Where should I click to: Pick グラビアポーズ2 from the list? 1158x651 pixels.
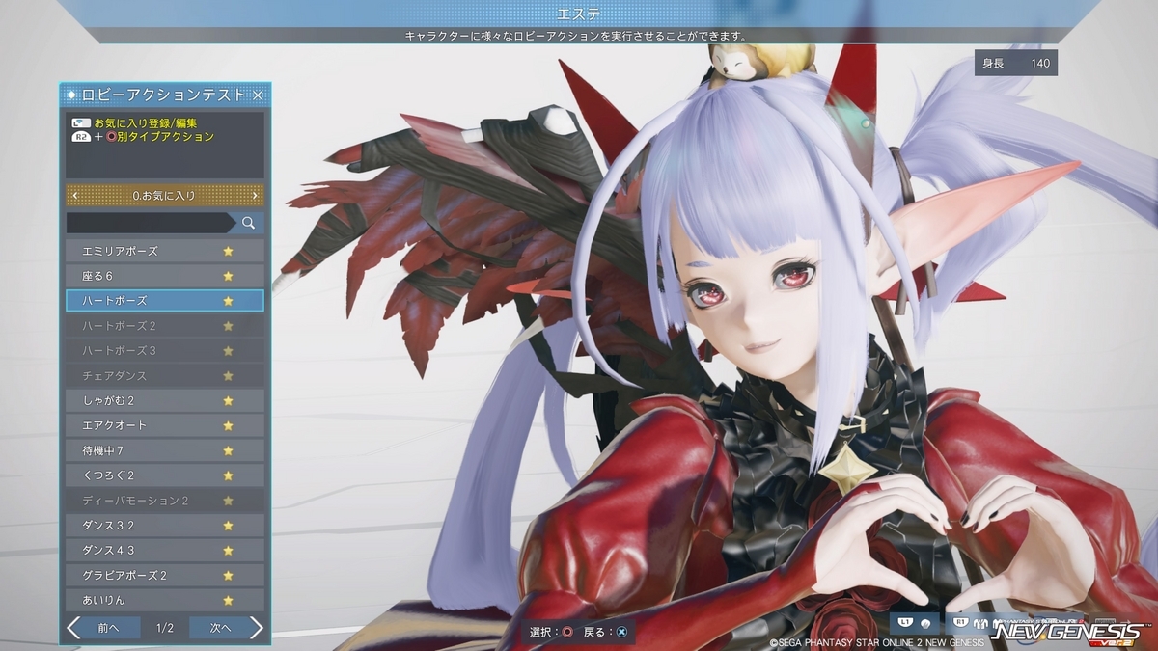click(x=165, y=576)
